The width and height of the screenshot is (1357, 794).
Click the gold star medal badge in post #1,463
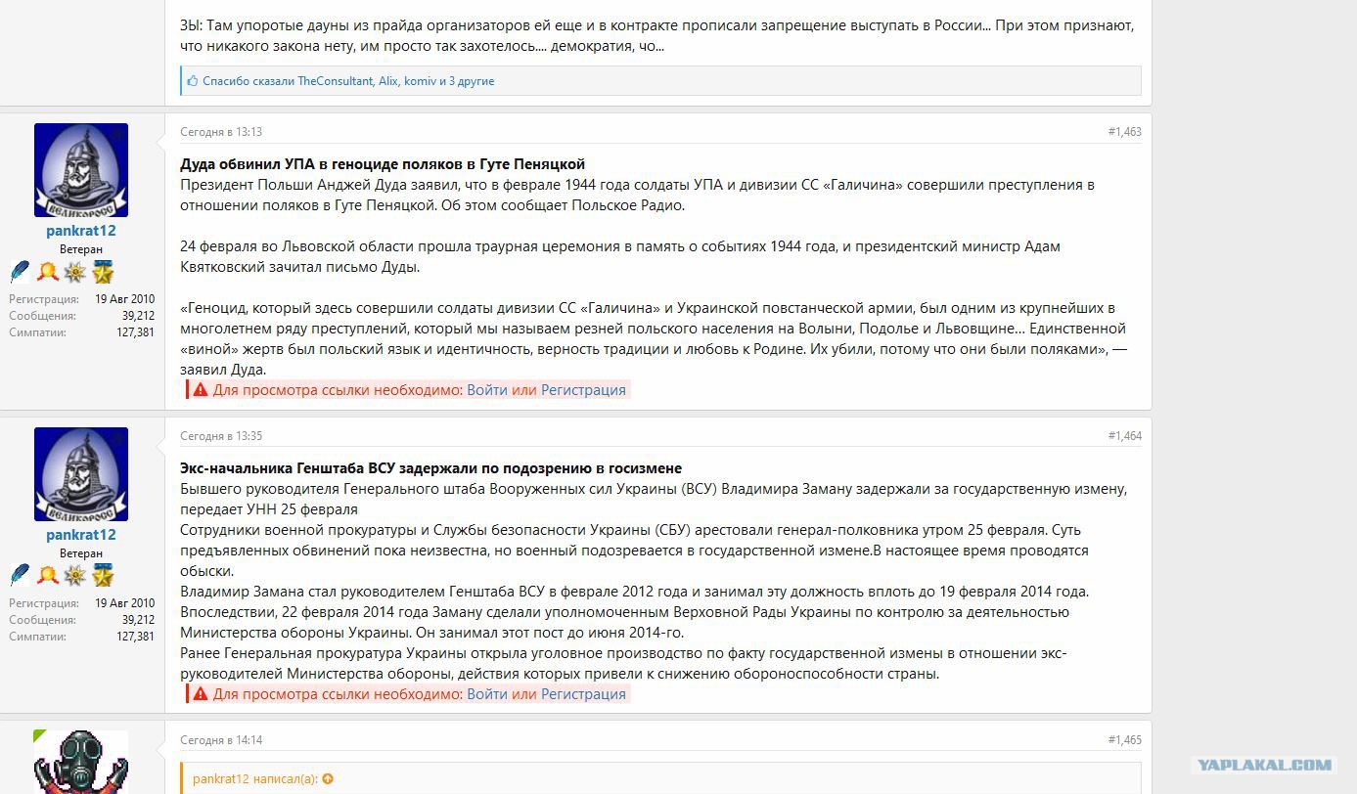(103, 272)
